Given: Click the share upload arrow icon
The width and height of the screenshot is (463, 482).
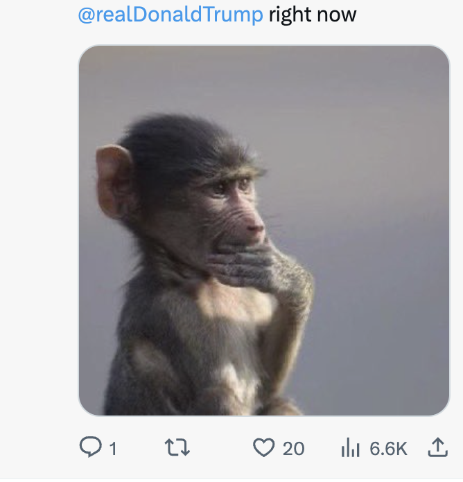Looking at the screenshot, I should click(437, 448).
